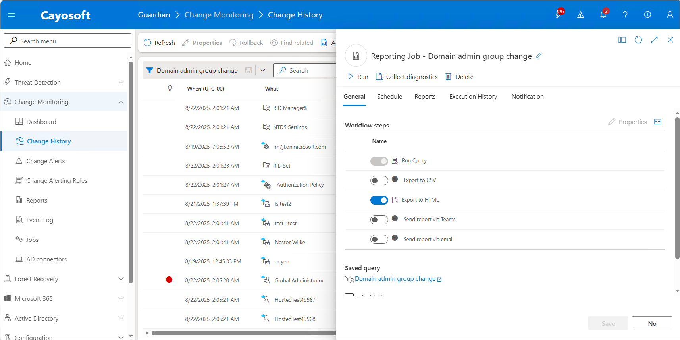Toggle the Run Query workflow step
Viewport: 680px width, 340px height.
click(379, 161)
